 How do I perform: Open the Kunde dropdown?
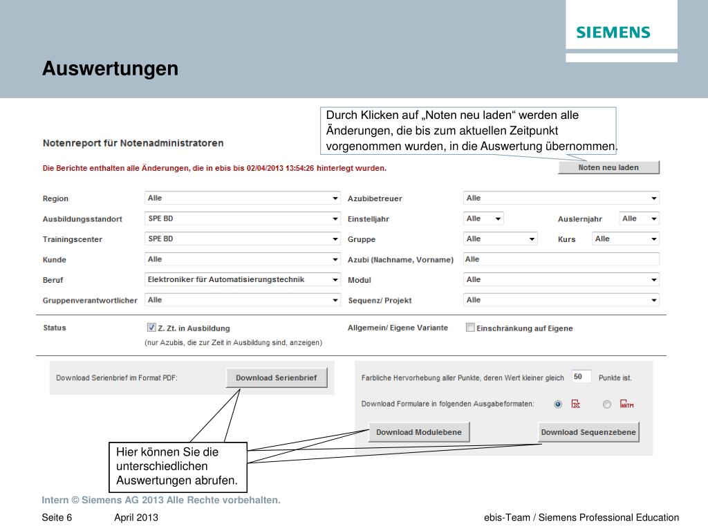click(x=243, y=259)
